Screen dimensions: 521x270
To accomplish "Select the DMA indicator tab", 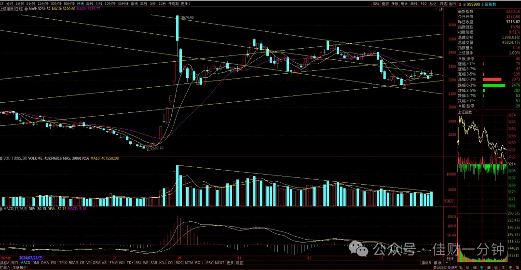I will (45, 263).
